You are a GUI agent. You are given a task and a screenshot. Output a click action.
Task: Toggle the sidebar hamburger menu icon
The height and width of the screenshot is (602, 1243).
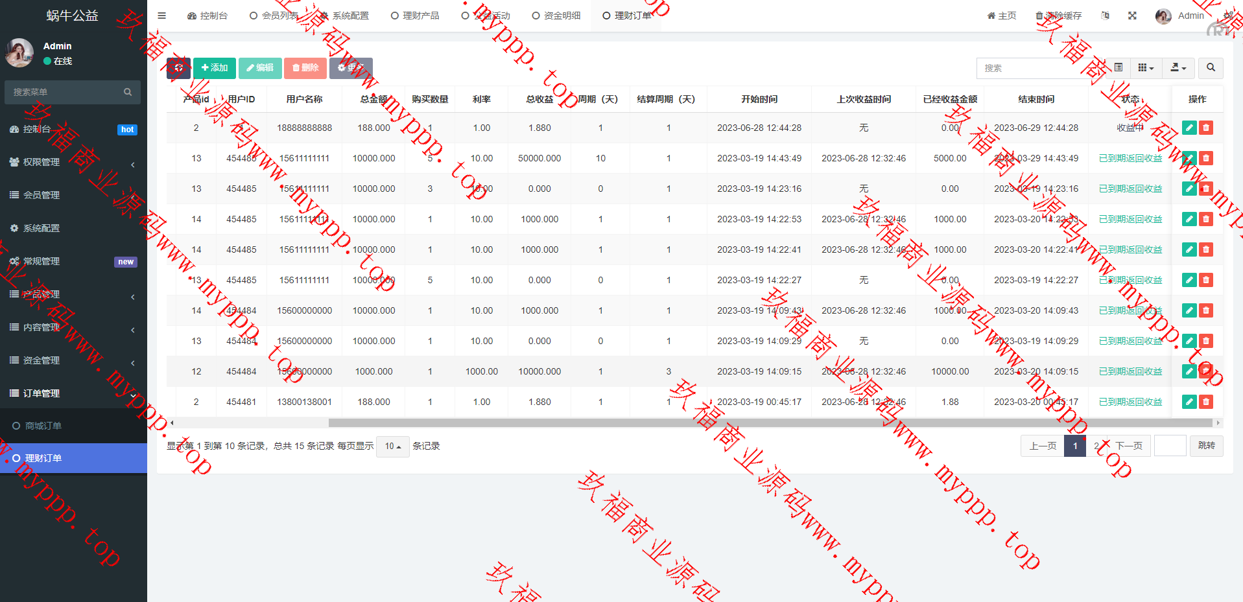click(162, 16)
